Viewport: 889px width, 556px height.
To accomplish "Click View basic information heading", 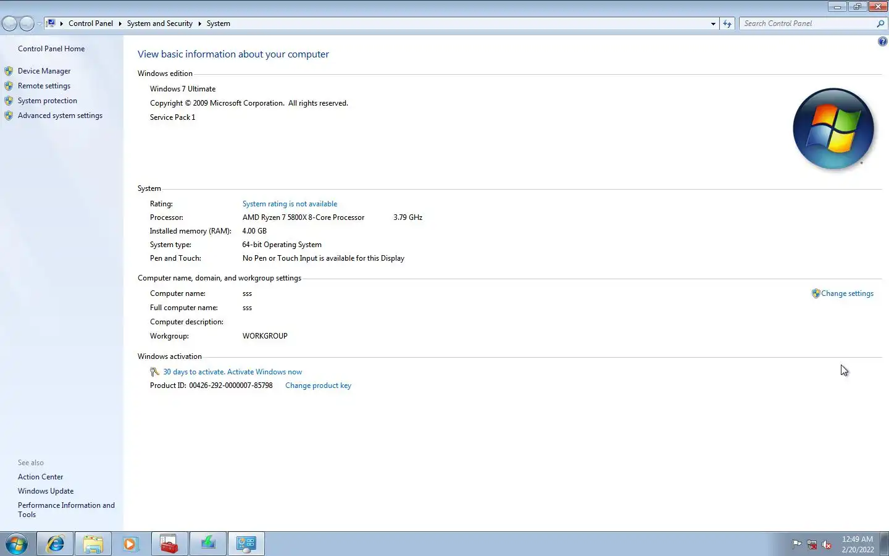I will tap(233, 54).
